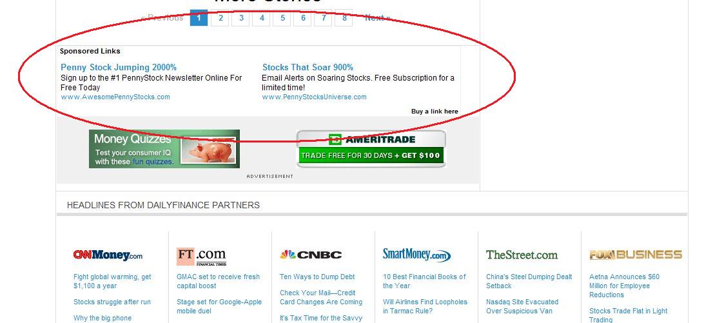The image size is (724, 323).
Task: Select the CNBC peacock logo
Action: click(311, 255)
